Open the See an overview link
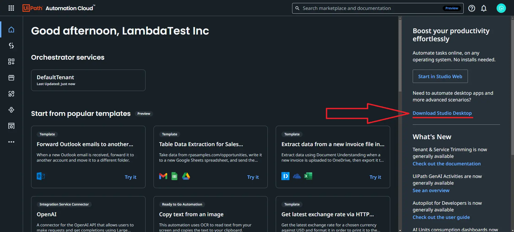Screen dimensions: 514x232 431,191
